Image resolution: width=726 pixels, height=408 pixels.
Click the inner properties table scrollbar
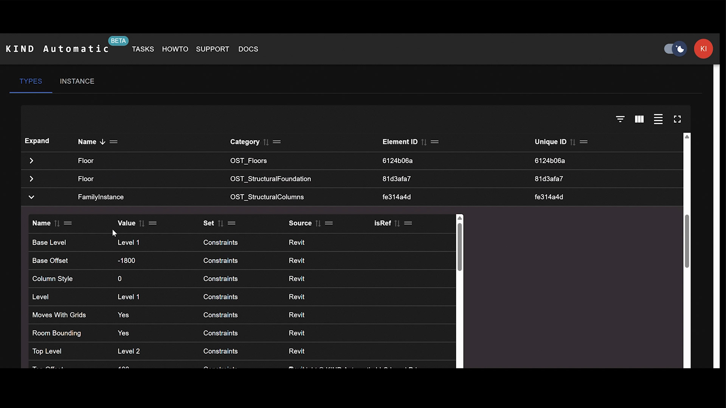point(459,247)
